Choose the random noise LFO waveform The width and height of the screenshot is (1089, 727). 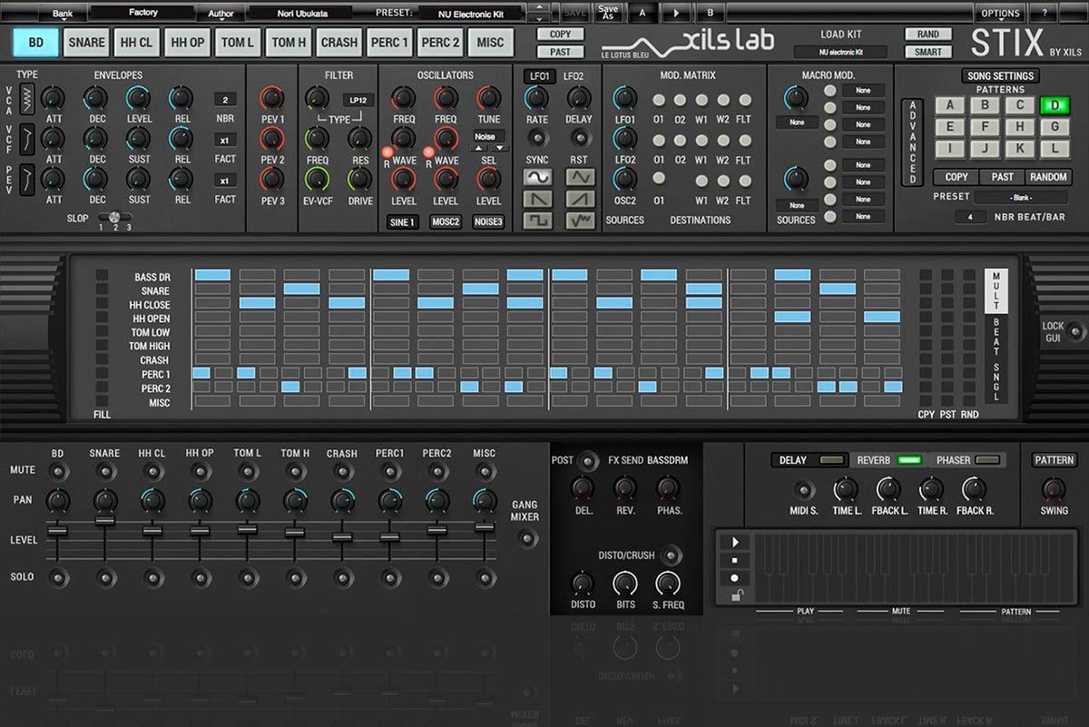[580, 220]
